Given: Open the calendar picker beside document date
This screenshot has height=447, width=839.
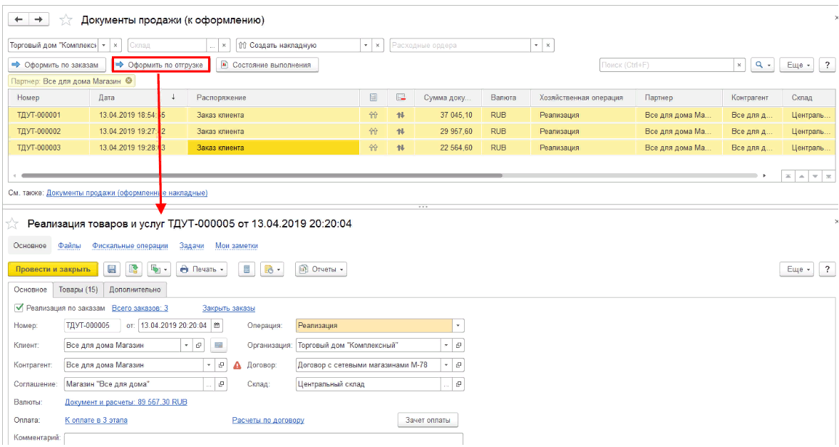Looking at the screenshot, I should tap(217, 326).
